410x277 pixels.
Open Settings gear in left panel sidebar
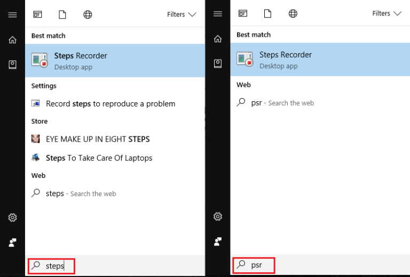coord(12,217)
